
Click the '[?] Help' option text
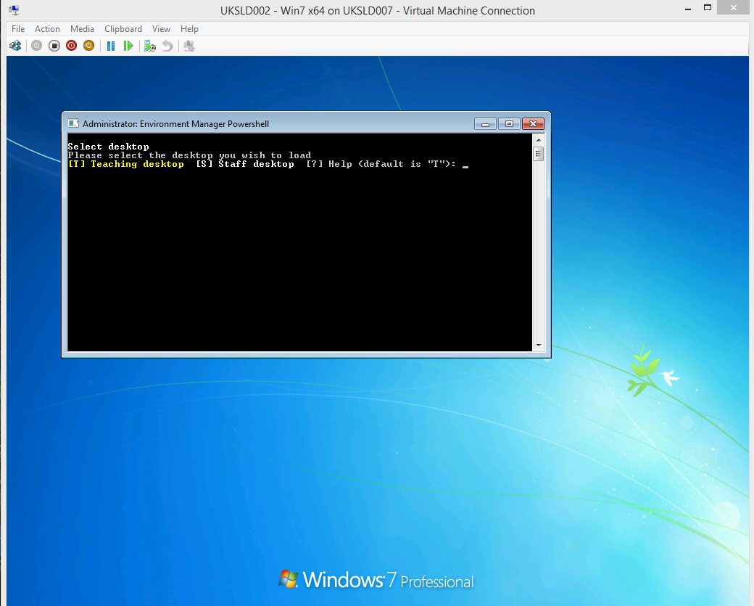point(329,164)
